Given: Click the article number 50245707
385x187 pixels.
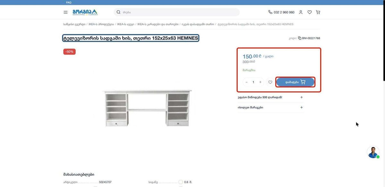Looking at the screenshot, I should tap(105, 182).
